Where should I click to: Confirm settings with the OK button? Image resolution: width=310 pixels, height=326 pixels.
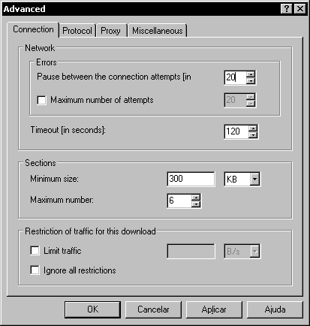(x=92, y=309)
